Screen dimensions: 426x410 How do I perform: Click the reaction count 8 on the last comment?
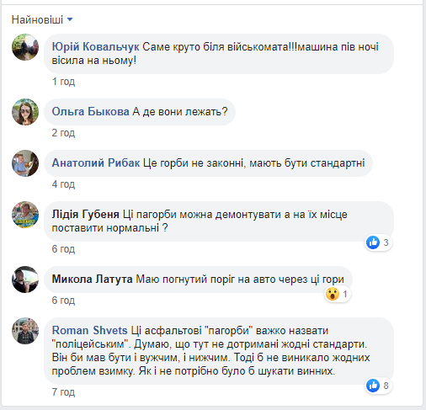click(x=386, y=386)
